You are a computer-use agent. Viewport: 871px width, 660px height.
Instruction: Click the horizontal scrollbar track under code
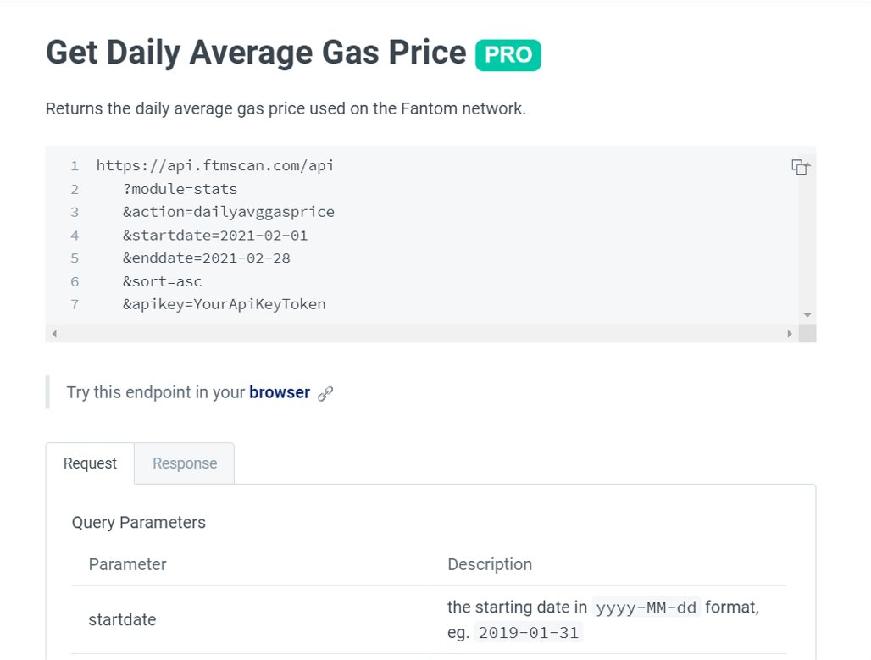(x=422, y=334)
